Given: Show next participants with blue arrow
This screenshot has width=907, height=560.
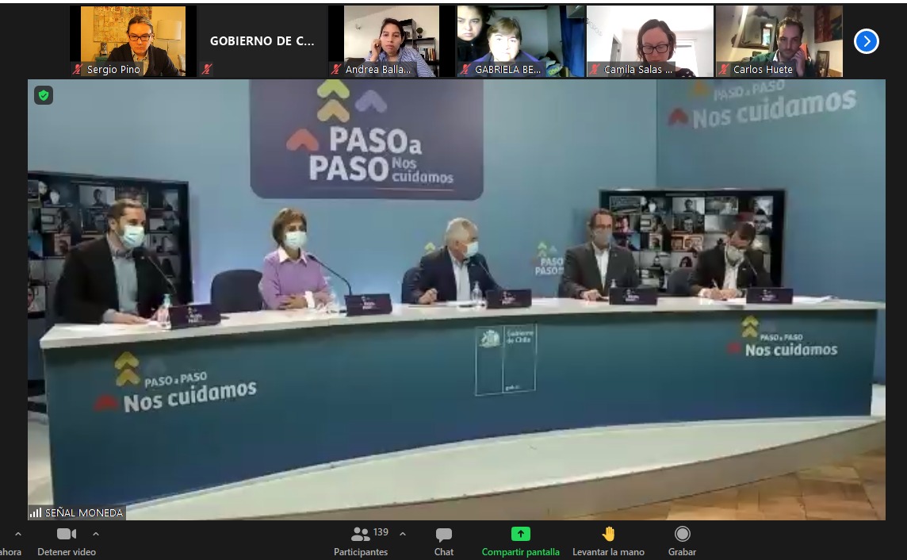Looking at the screenshot, I should coord(866,41).
